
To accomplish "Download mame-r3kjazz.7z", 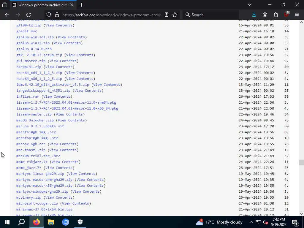I will point(32,162).
